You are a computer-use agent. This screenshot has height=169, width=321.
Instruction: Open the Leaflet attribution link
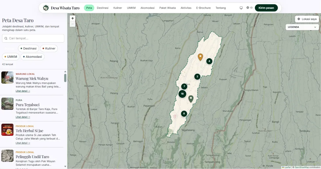[286, 167]
